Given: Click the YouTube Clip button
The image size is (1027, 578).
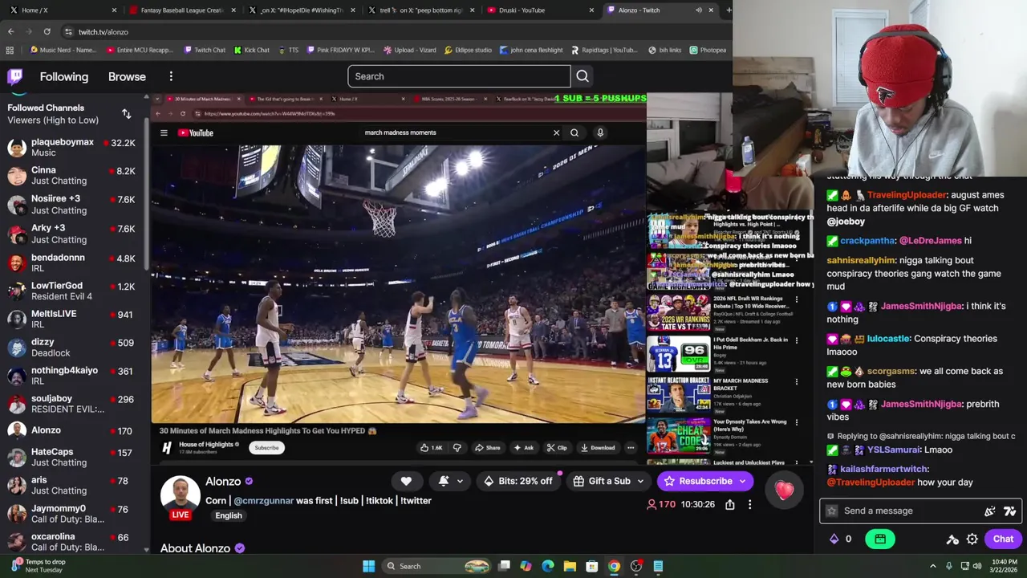Looking at the screenshot, I should click(557, 448).
